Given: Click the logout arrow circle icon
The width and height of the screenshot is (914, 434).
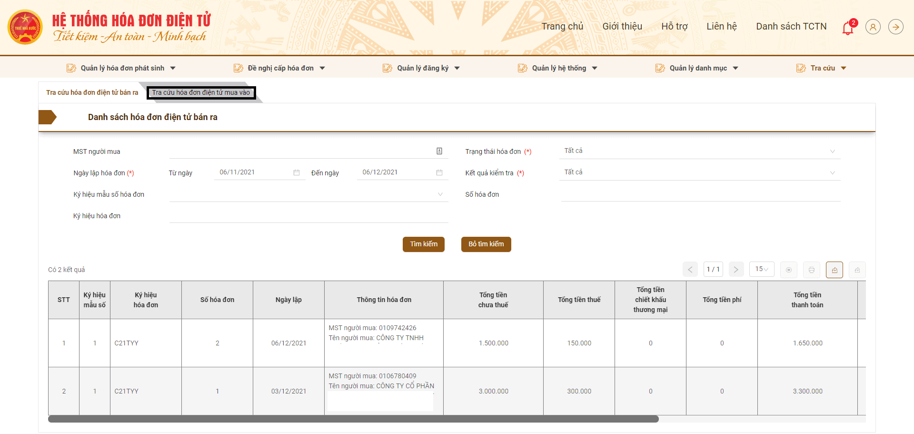Looking at the screenshot, I should (896, 27).
